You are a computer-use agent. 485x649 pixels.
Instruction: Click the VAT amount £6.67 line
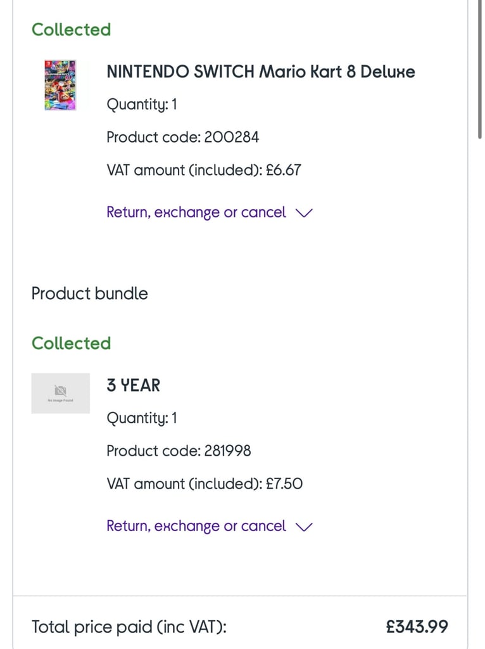pos(204,170)
